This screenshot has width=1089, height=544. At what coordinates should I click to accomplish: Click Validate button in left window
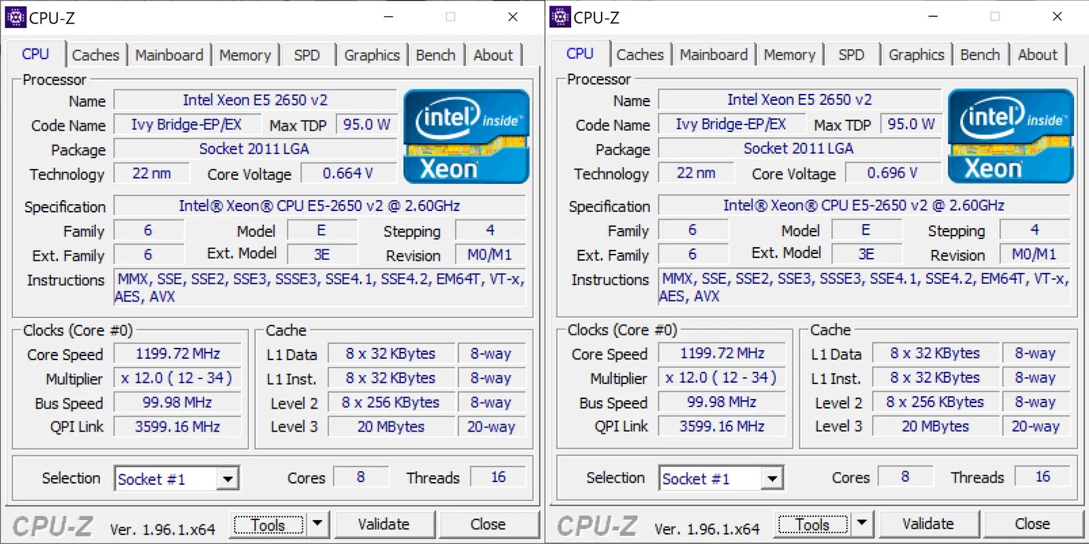point(384,524)
